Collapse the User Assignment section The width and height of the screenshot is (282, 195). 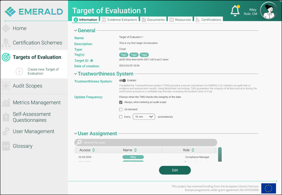point(76,134)
